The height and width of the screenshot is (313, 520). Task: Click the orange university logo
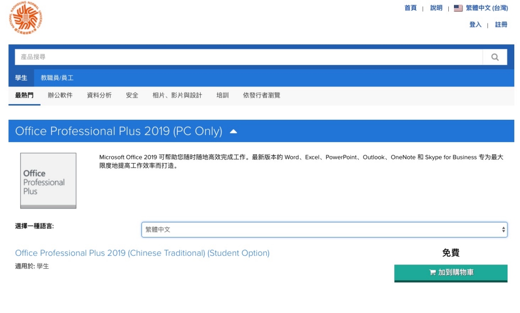coord(25,18)
